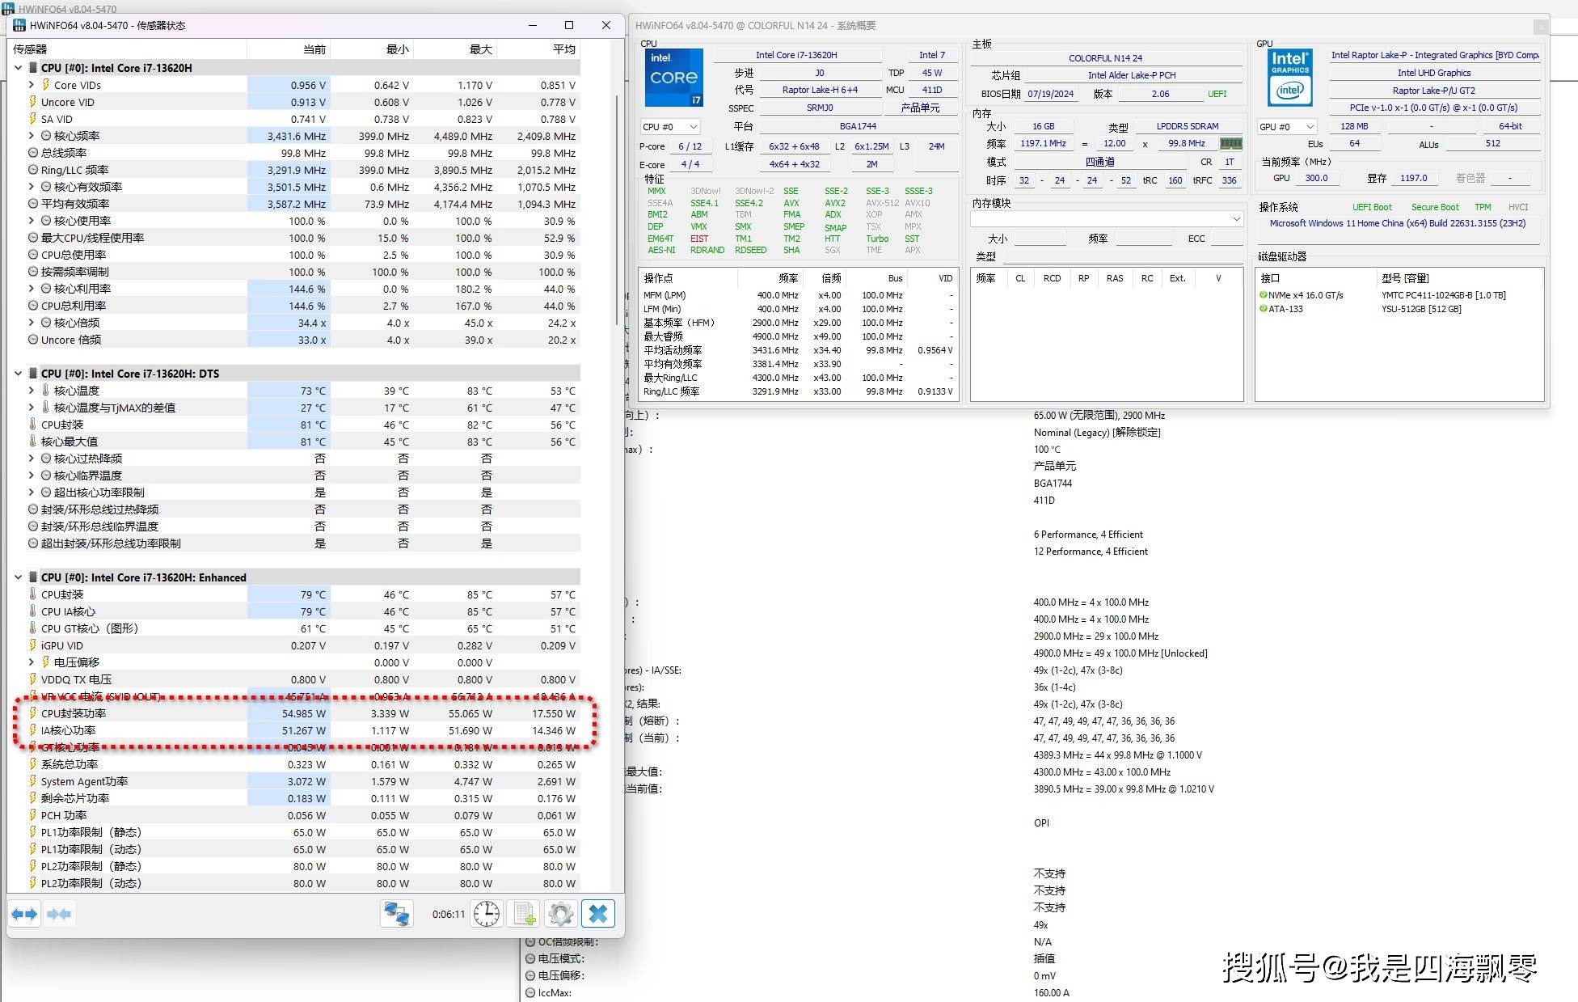1578x1002 pixels.
Task: Click the shrink layout arrows icon
Action: [x=59, y=914]
